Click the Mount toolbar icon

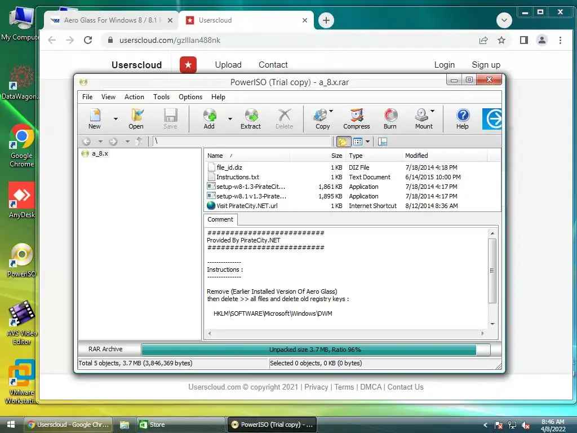(423, 118)
